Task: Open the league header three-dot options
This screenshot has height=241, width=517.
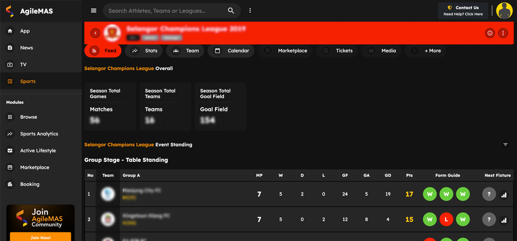Action: point(503,33)
